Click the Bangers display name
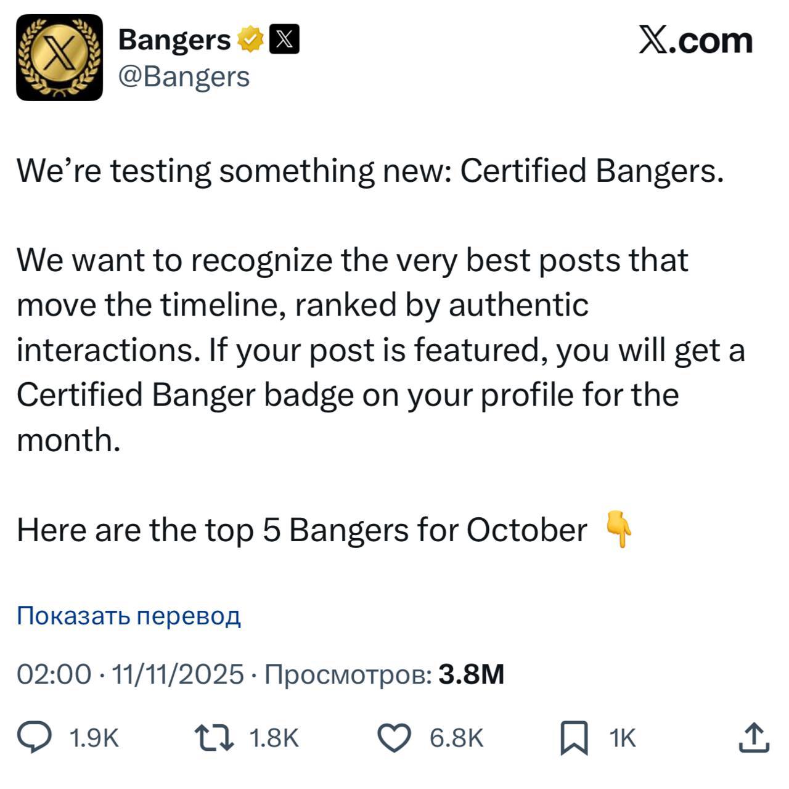789x789 pixels. [x=174, y=40]
